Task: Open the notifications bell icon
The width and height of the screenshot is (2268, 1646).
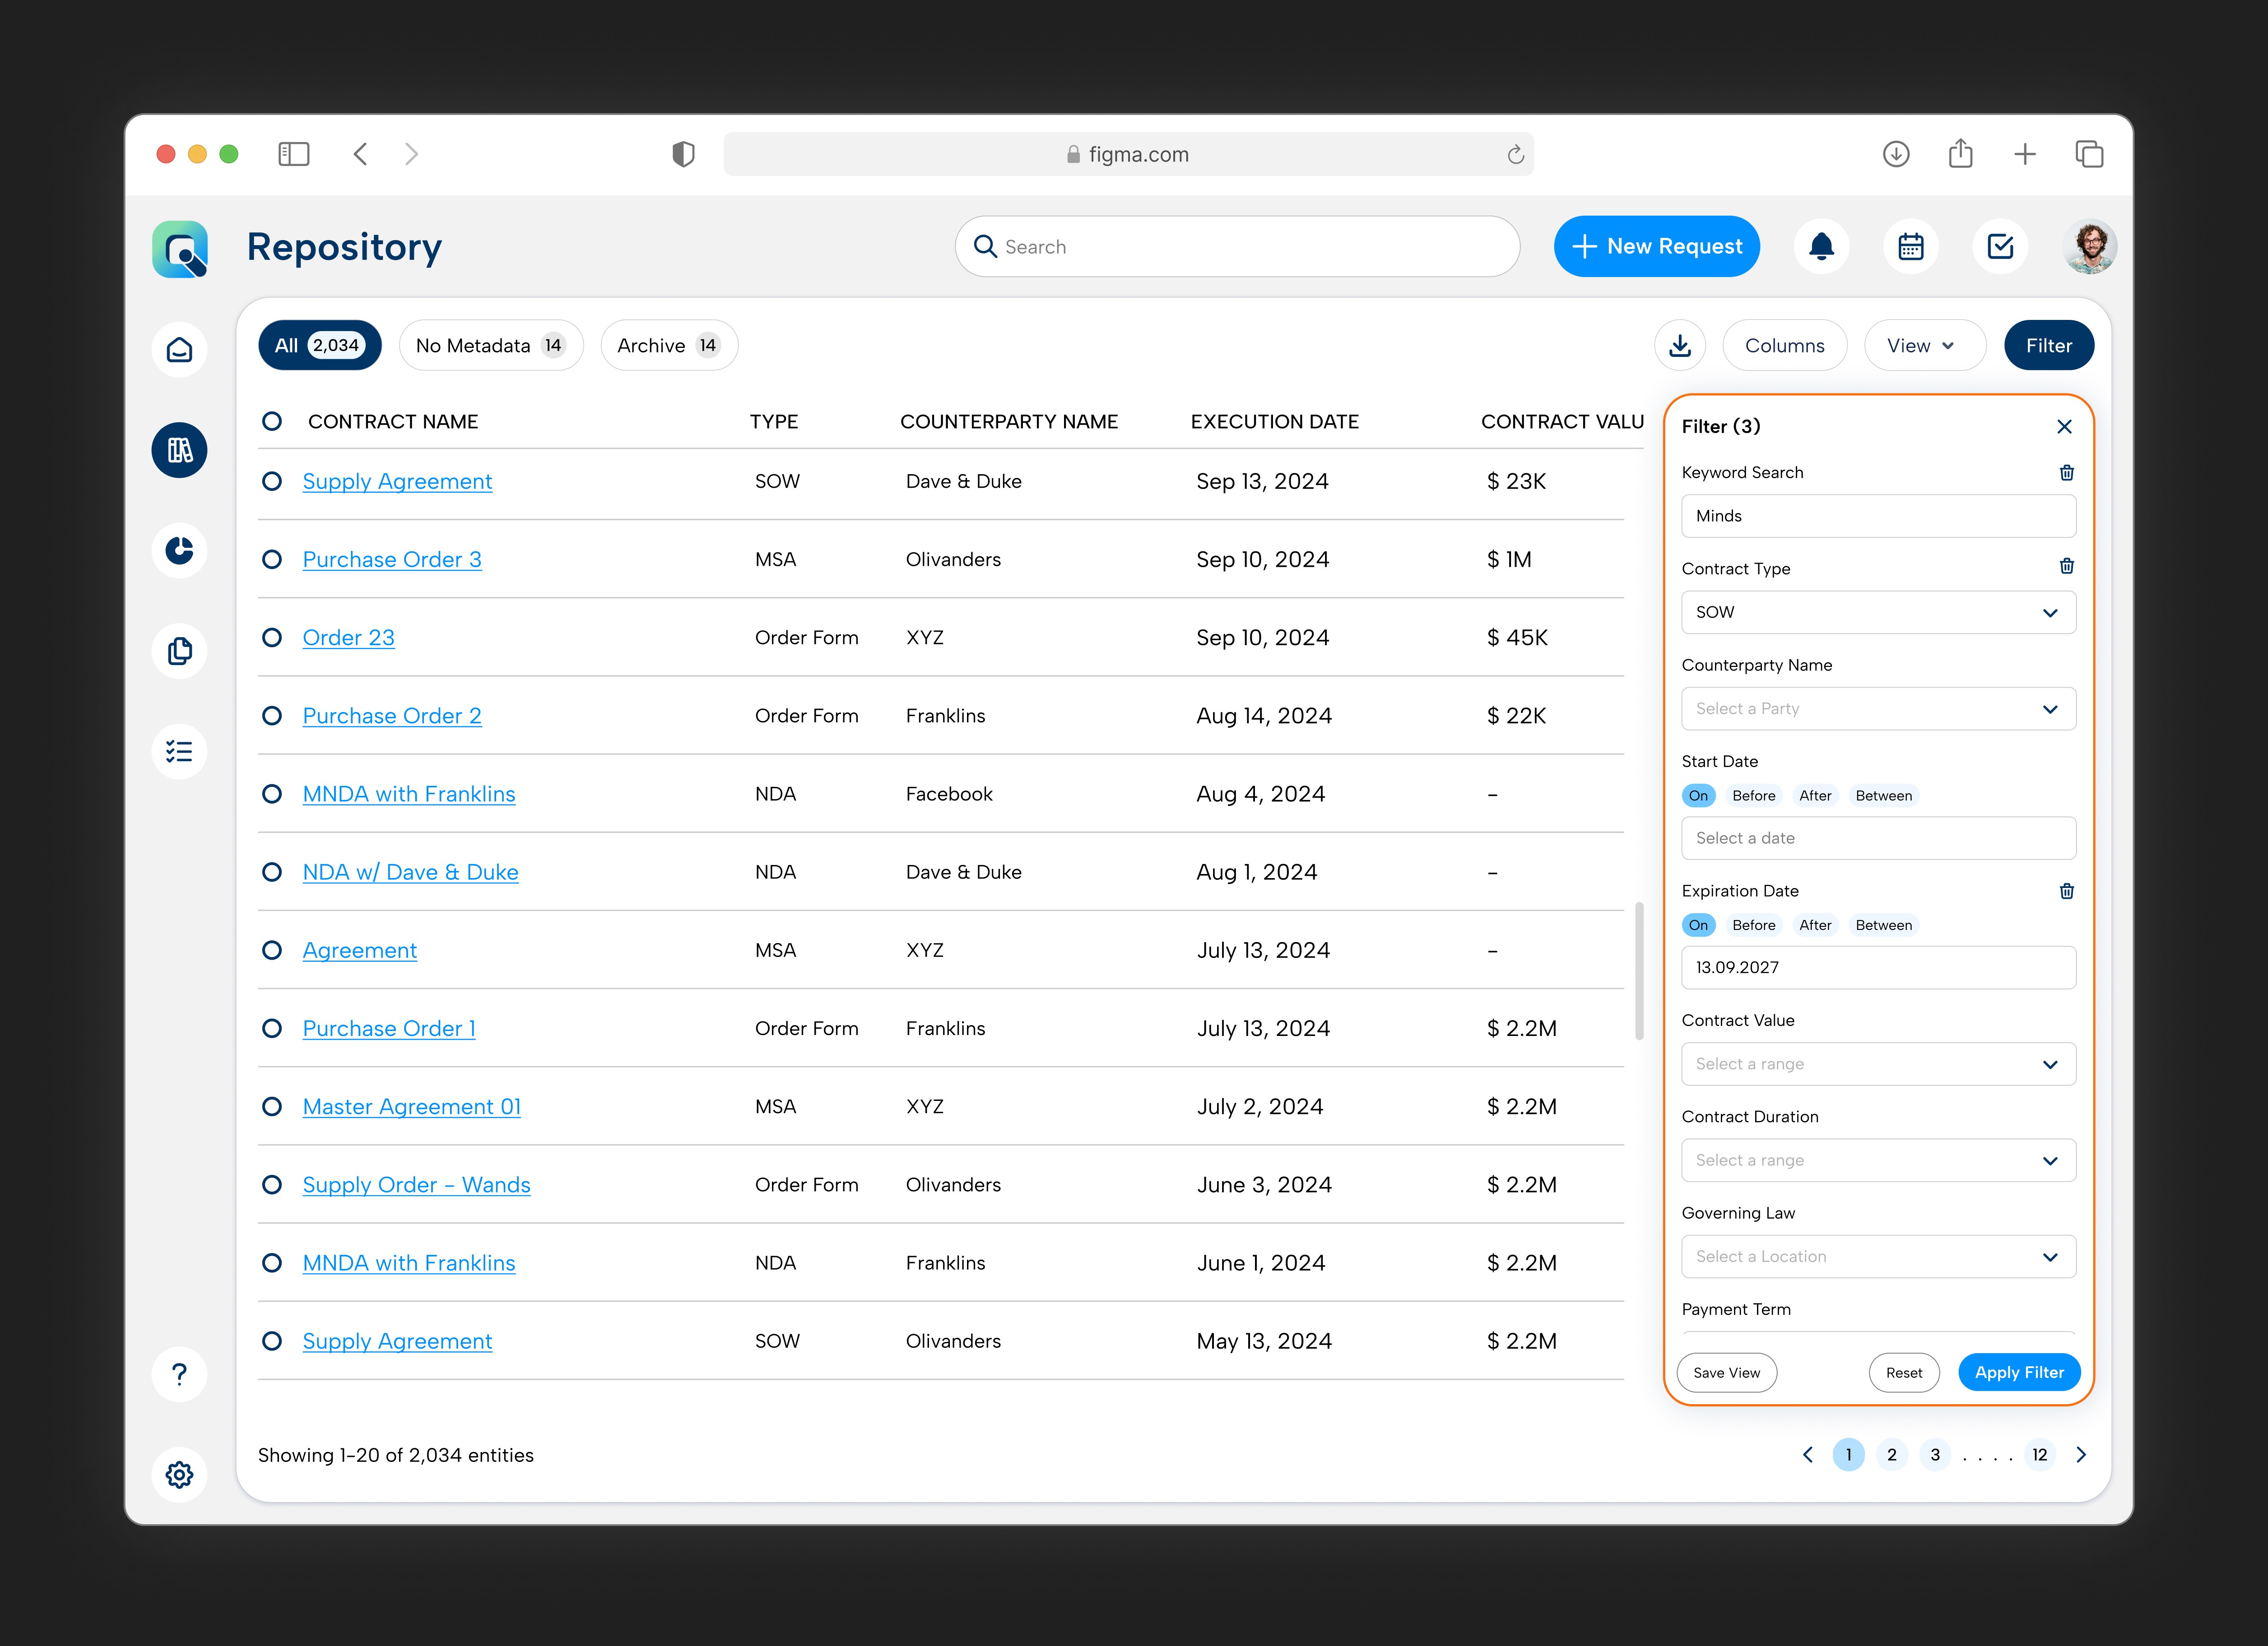Action: 1821,246
